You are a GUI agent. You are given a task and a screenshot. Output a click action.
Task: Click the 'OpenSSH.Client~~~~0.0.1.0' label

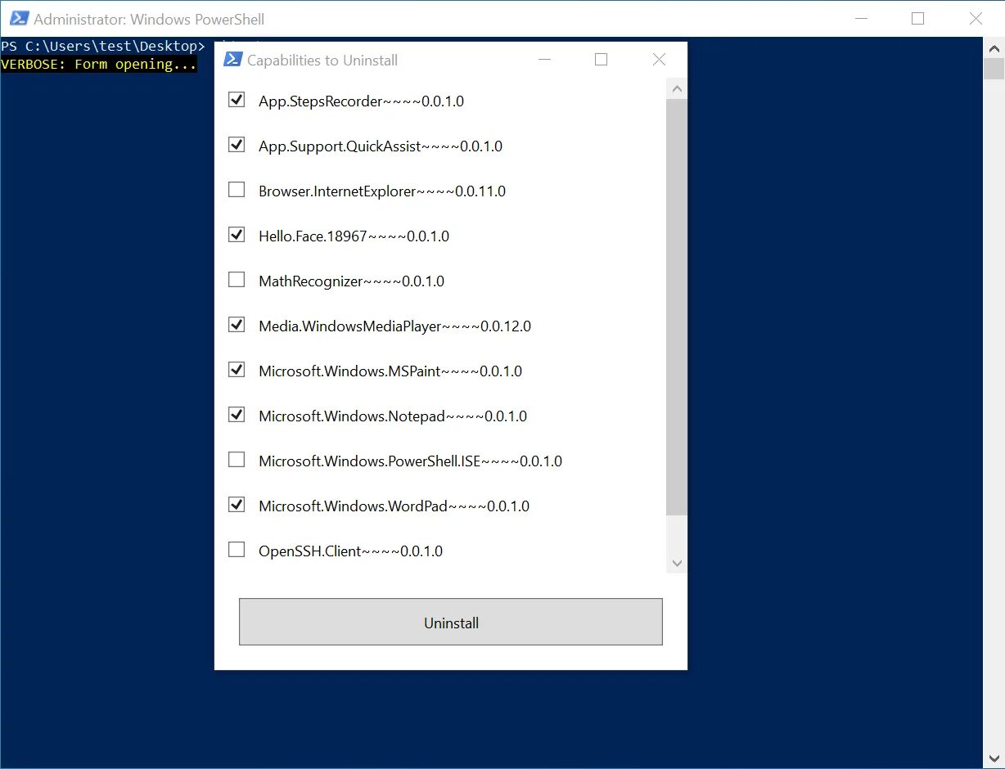(x=350, y=551)
